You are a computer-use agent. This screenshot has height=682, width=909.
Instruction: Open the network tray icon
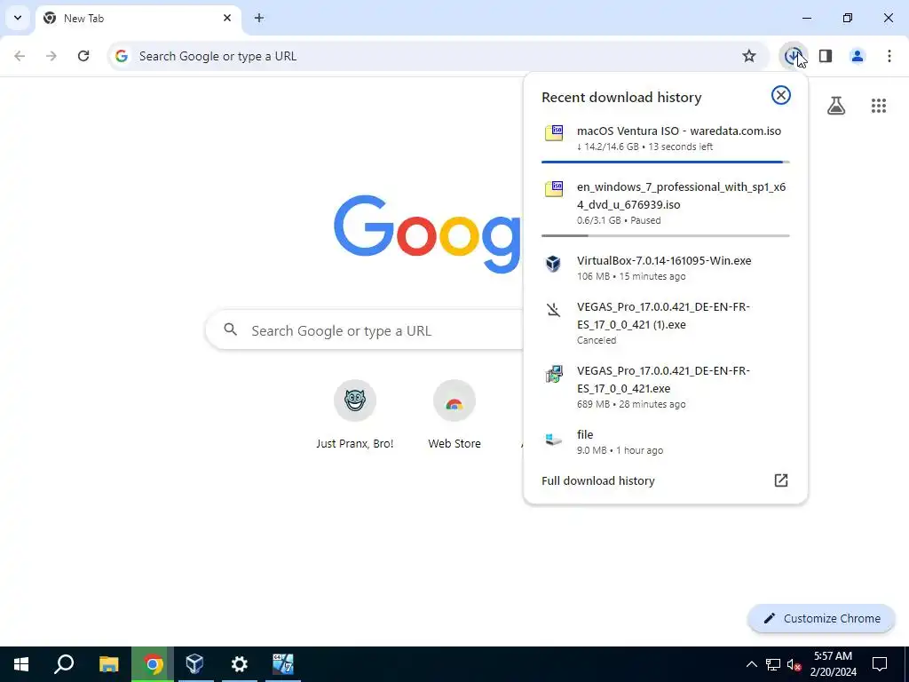coord(773,664)
